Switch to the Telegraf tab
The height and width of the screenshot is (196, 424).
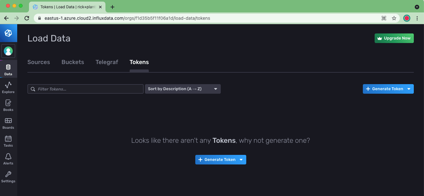pos(107,62)
